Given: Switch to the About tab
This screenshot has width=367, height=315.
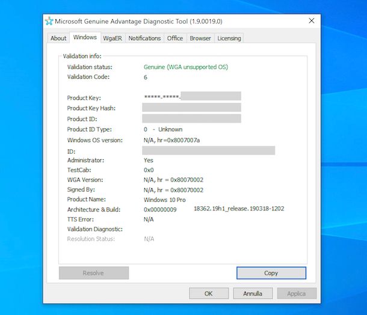Looking at the screenshot, I should pyautogui.click(x=58, y=38).
